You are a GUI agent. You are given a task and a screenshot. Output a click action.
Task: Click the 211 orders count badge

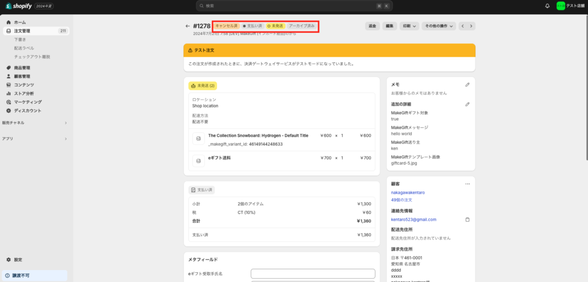click(63, 31)
